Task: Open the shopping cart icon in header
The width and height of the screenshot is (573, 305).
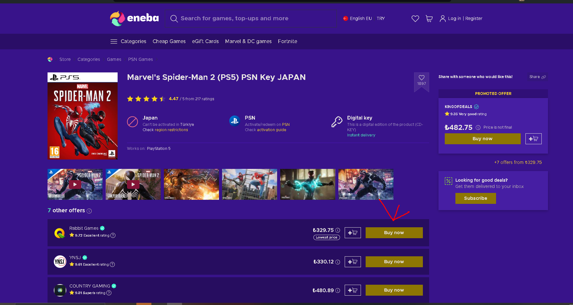Action: pyautogui.click(x=429, y=19)
